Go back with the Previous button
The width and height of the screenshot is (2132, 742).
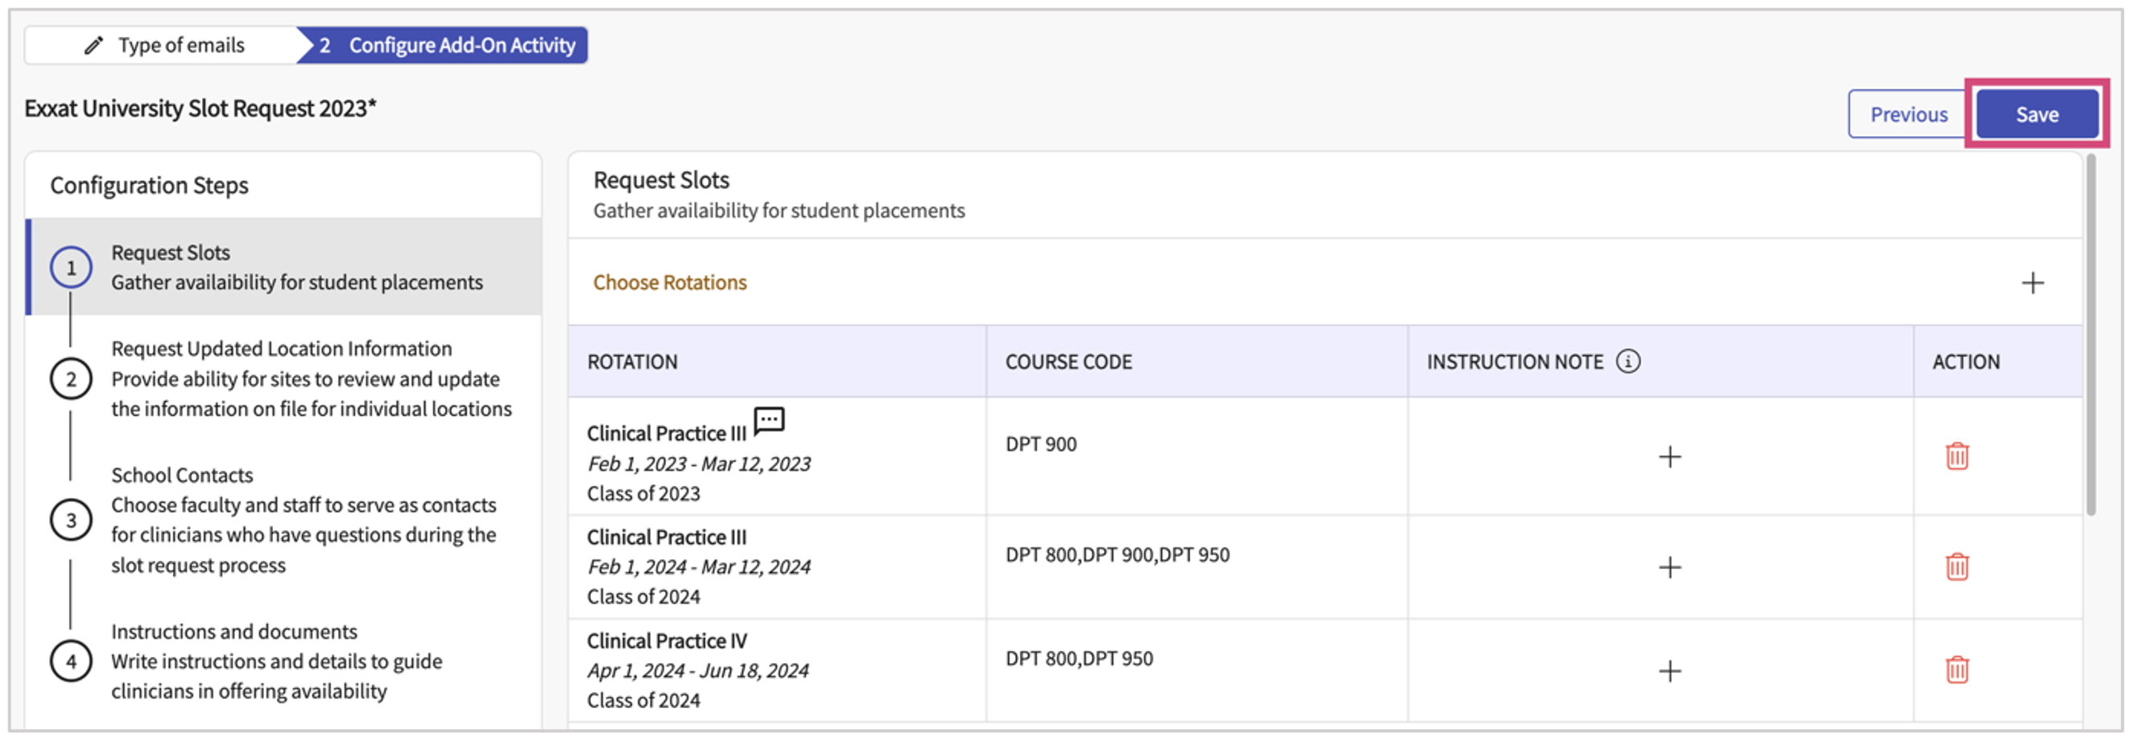pyautogui.click(x=1907, y=114)
